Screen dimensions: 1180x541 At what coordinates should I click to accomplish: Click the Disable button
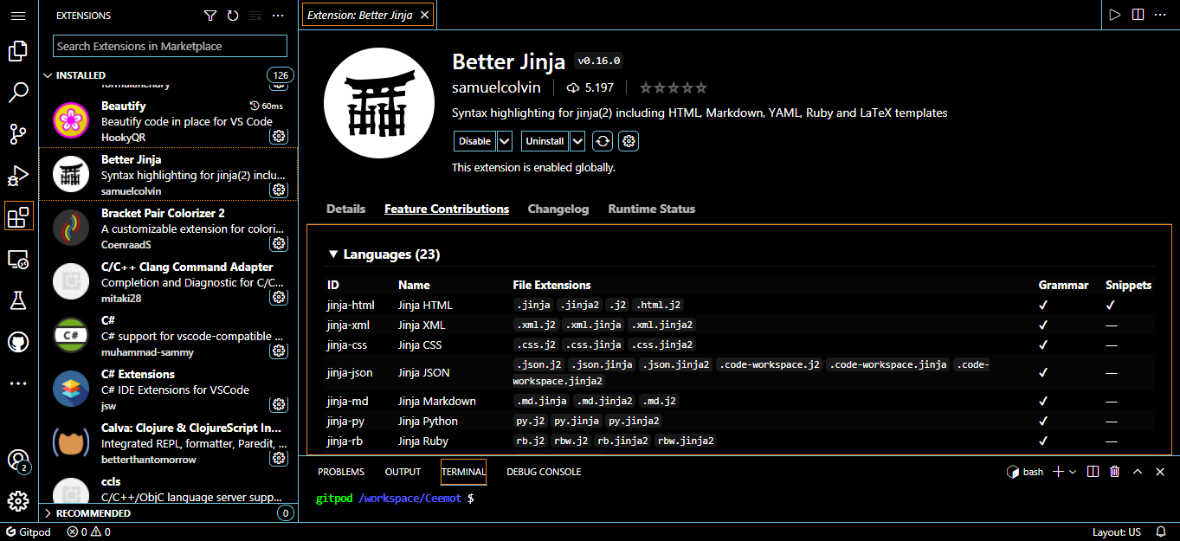474,141
